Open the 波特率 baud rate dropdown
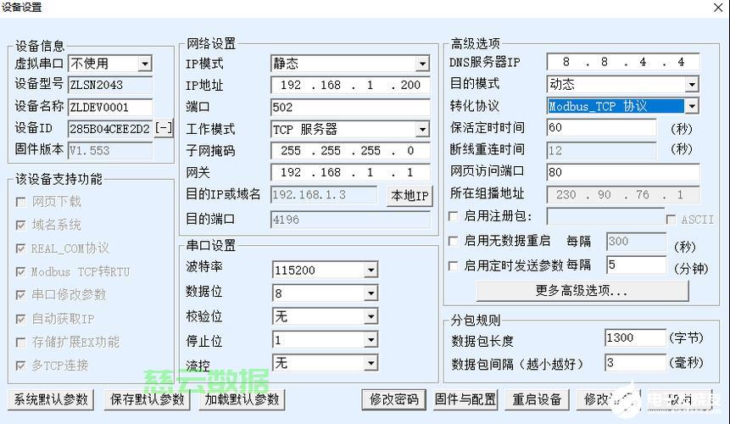Viewport: 730px width, 424px height. (371, 271)
